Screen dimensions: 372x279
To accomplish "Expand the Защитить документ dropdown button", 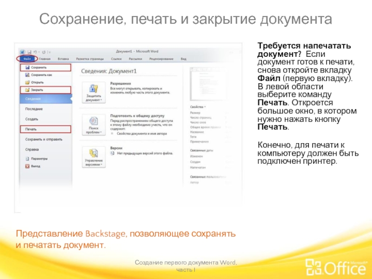I will (x=94, y=93).
